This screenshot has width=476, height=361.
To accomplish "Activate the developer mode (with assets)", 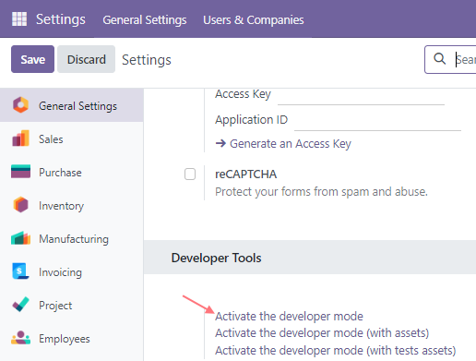I will tap(322, 333).
